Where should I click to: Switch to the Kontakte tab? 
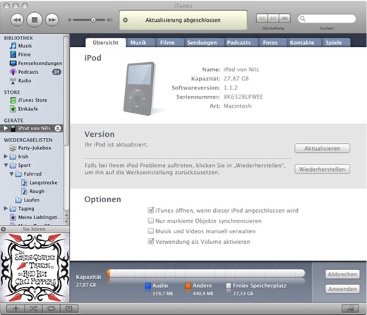point(302,43)
